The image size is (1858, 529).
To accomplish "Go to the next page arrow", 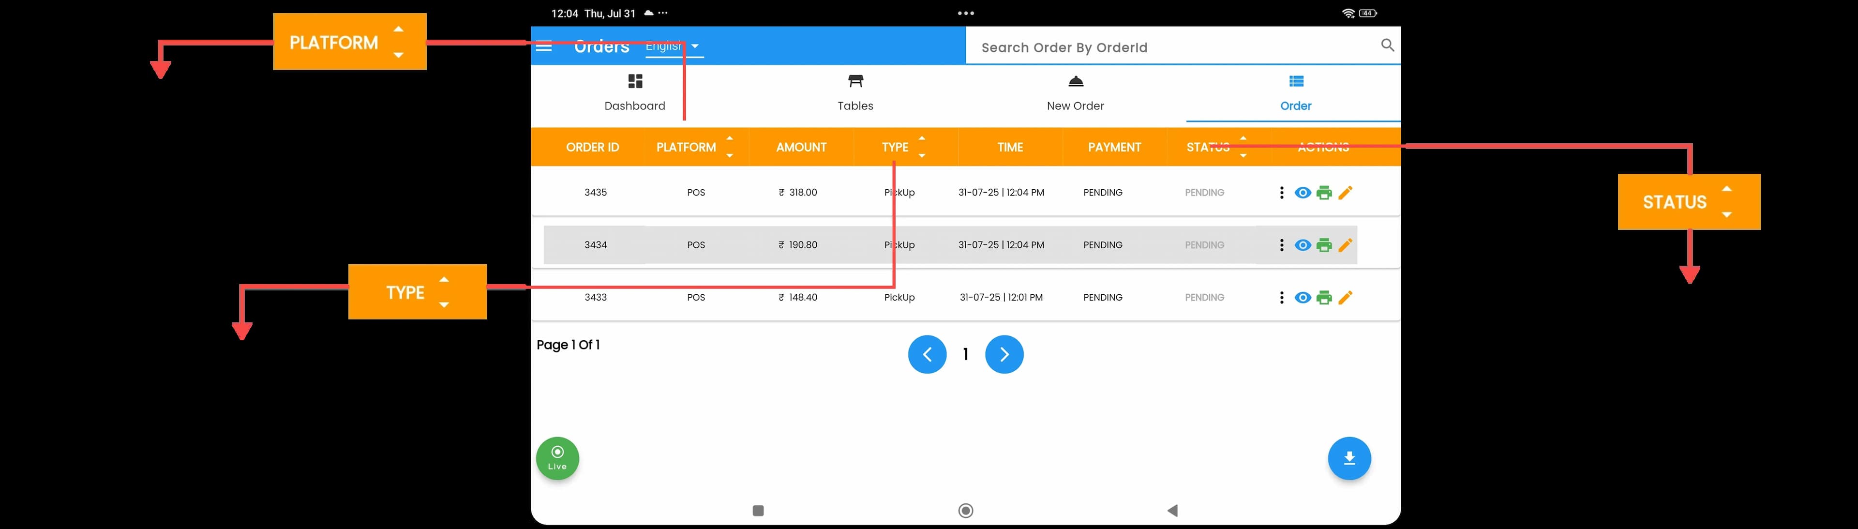I will [1004, 354].
